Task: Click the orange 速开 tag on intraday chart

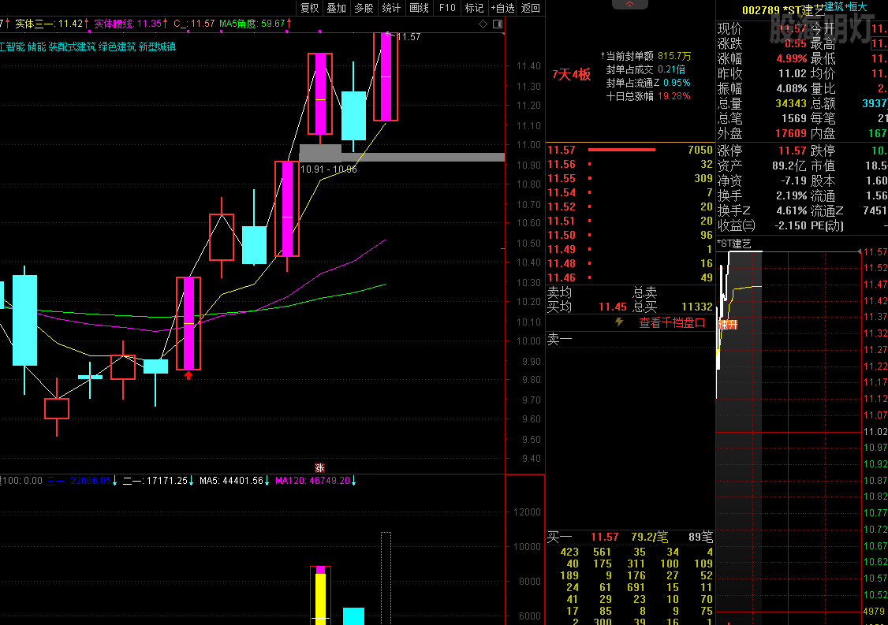Action: pyautogui.click(x=728, y=324)
